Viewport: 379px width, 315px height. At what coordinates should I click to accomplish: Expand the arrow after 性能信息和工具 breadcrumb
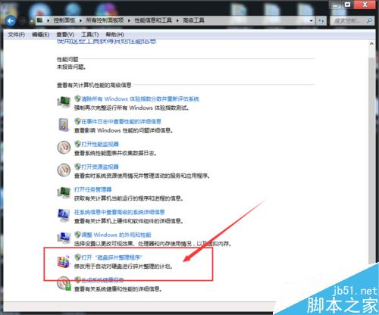(177, 20)
